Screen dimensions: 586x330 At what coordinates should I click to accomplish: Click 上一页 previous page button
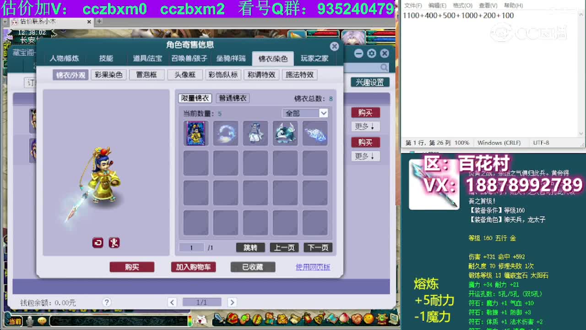coord(284,247)
